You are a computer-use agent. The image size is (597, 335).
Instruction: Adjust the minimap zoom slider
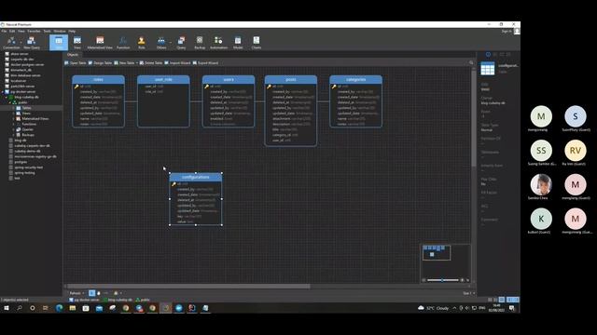click(x=443, y=280)
